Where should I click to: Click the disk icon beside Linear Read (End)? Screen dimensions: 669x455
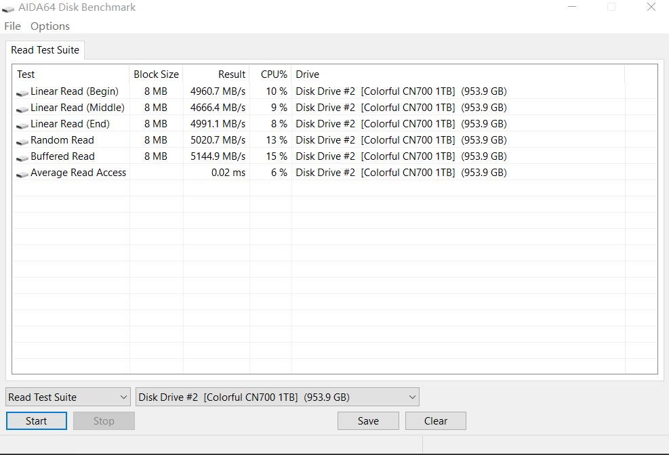(x=22, y=123)
